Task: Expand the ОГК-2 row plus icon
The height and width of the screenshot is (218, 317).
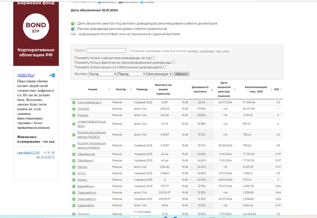Action: tap(74, 173)
